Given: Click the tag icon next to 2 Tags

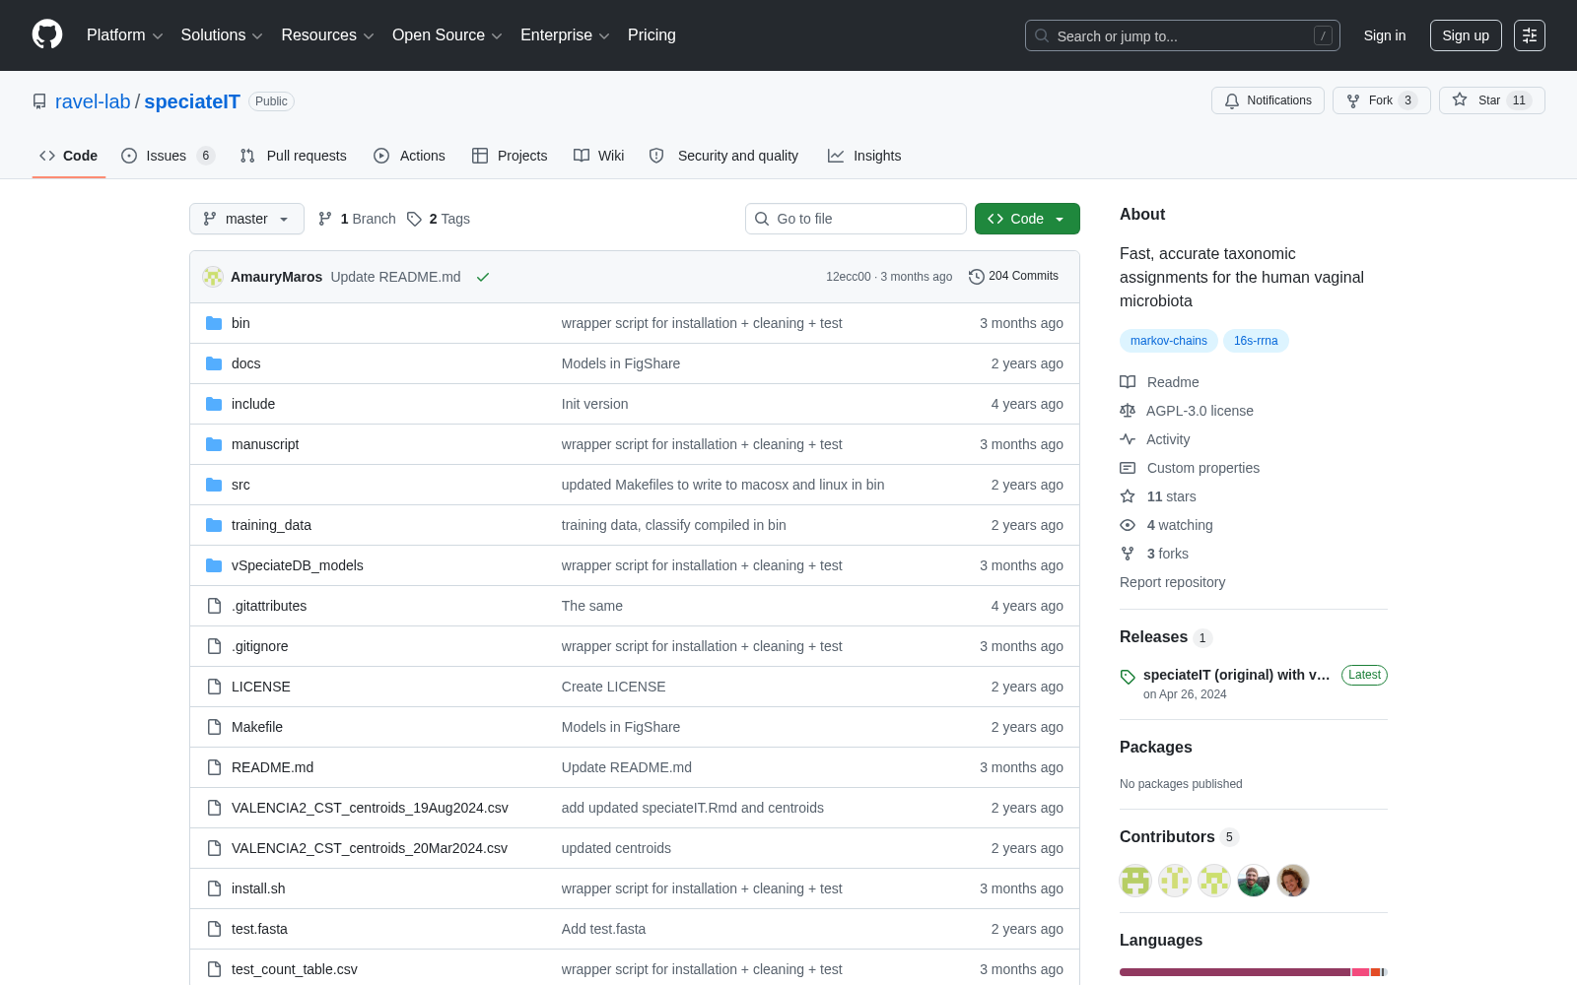Looking at the screenshot, I should click(x=415, y=219).
